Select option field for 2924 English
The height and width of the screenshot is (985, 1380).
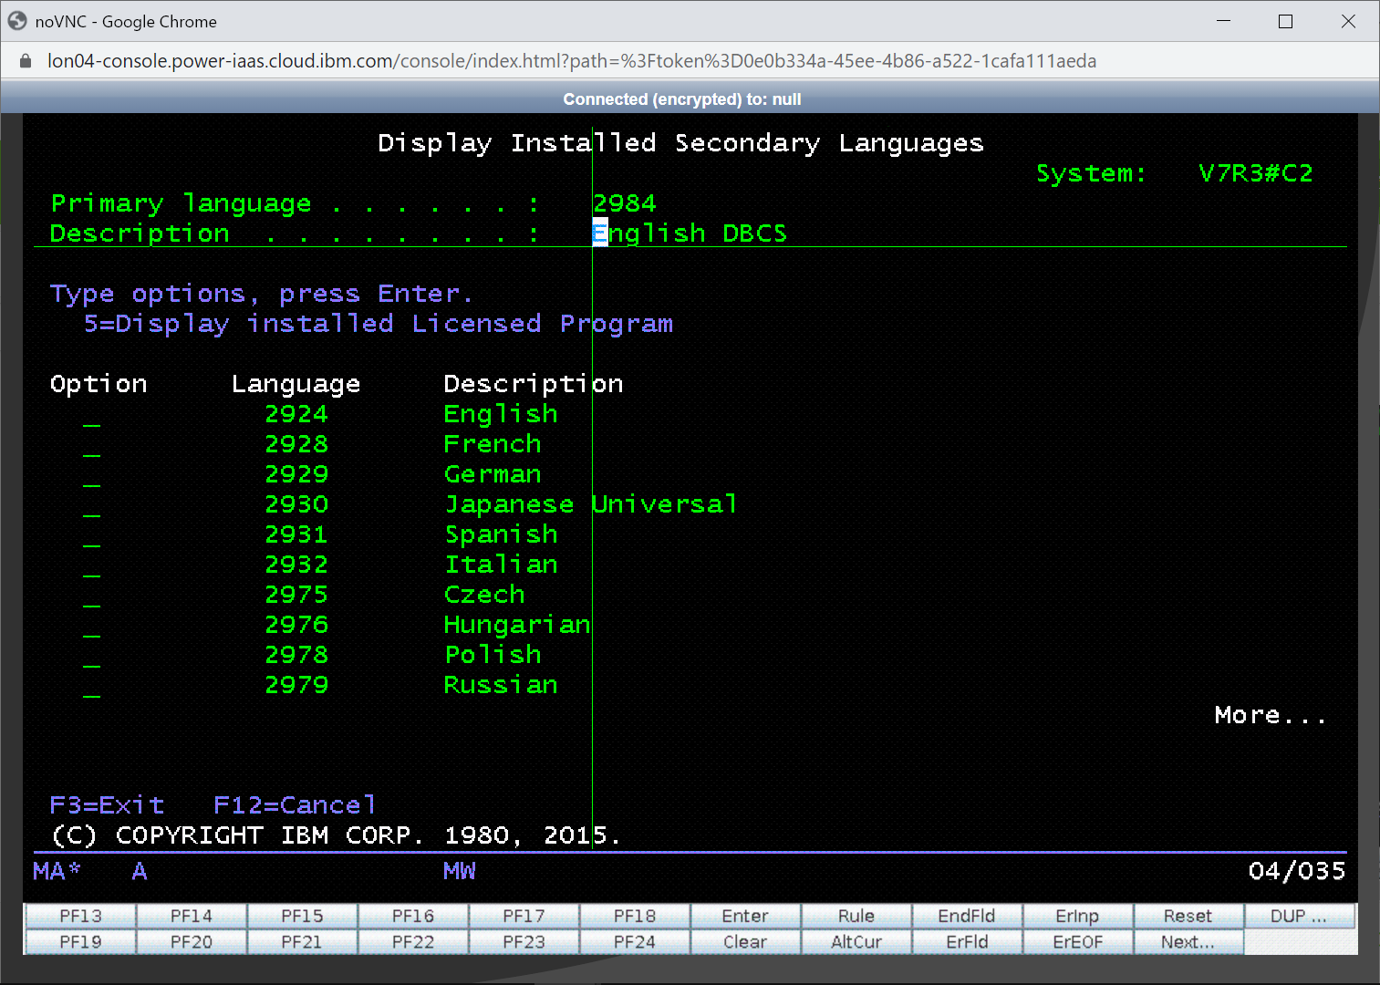point(91,415)
